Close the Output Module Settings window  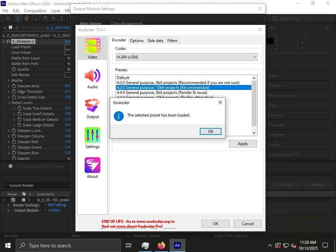tap(260, 9)
